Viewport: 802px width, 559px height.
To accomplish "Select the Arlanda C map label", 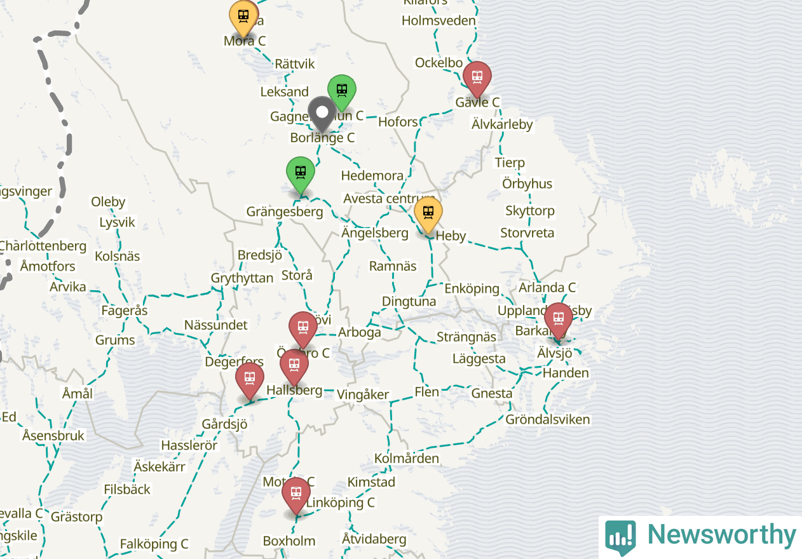I will [547, 288].
